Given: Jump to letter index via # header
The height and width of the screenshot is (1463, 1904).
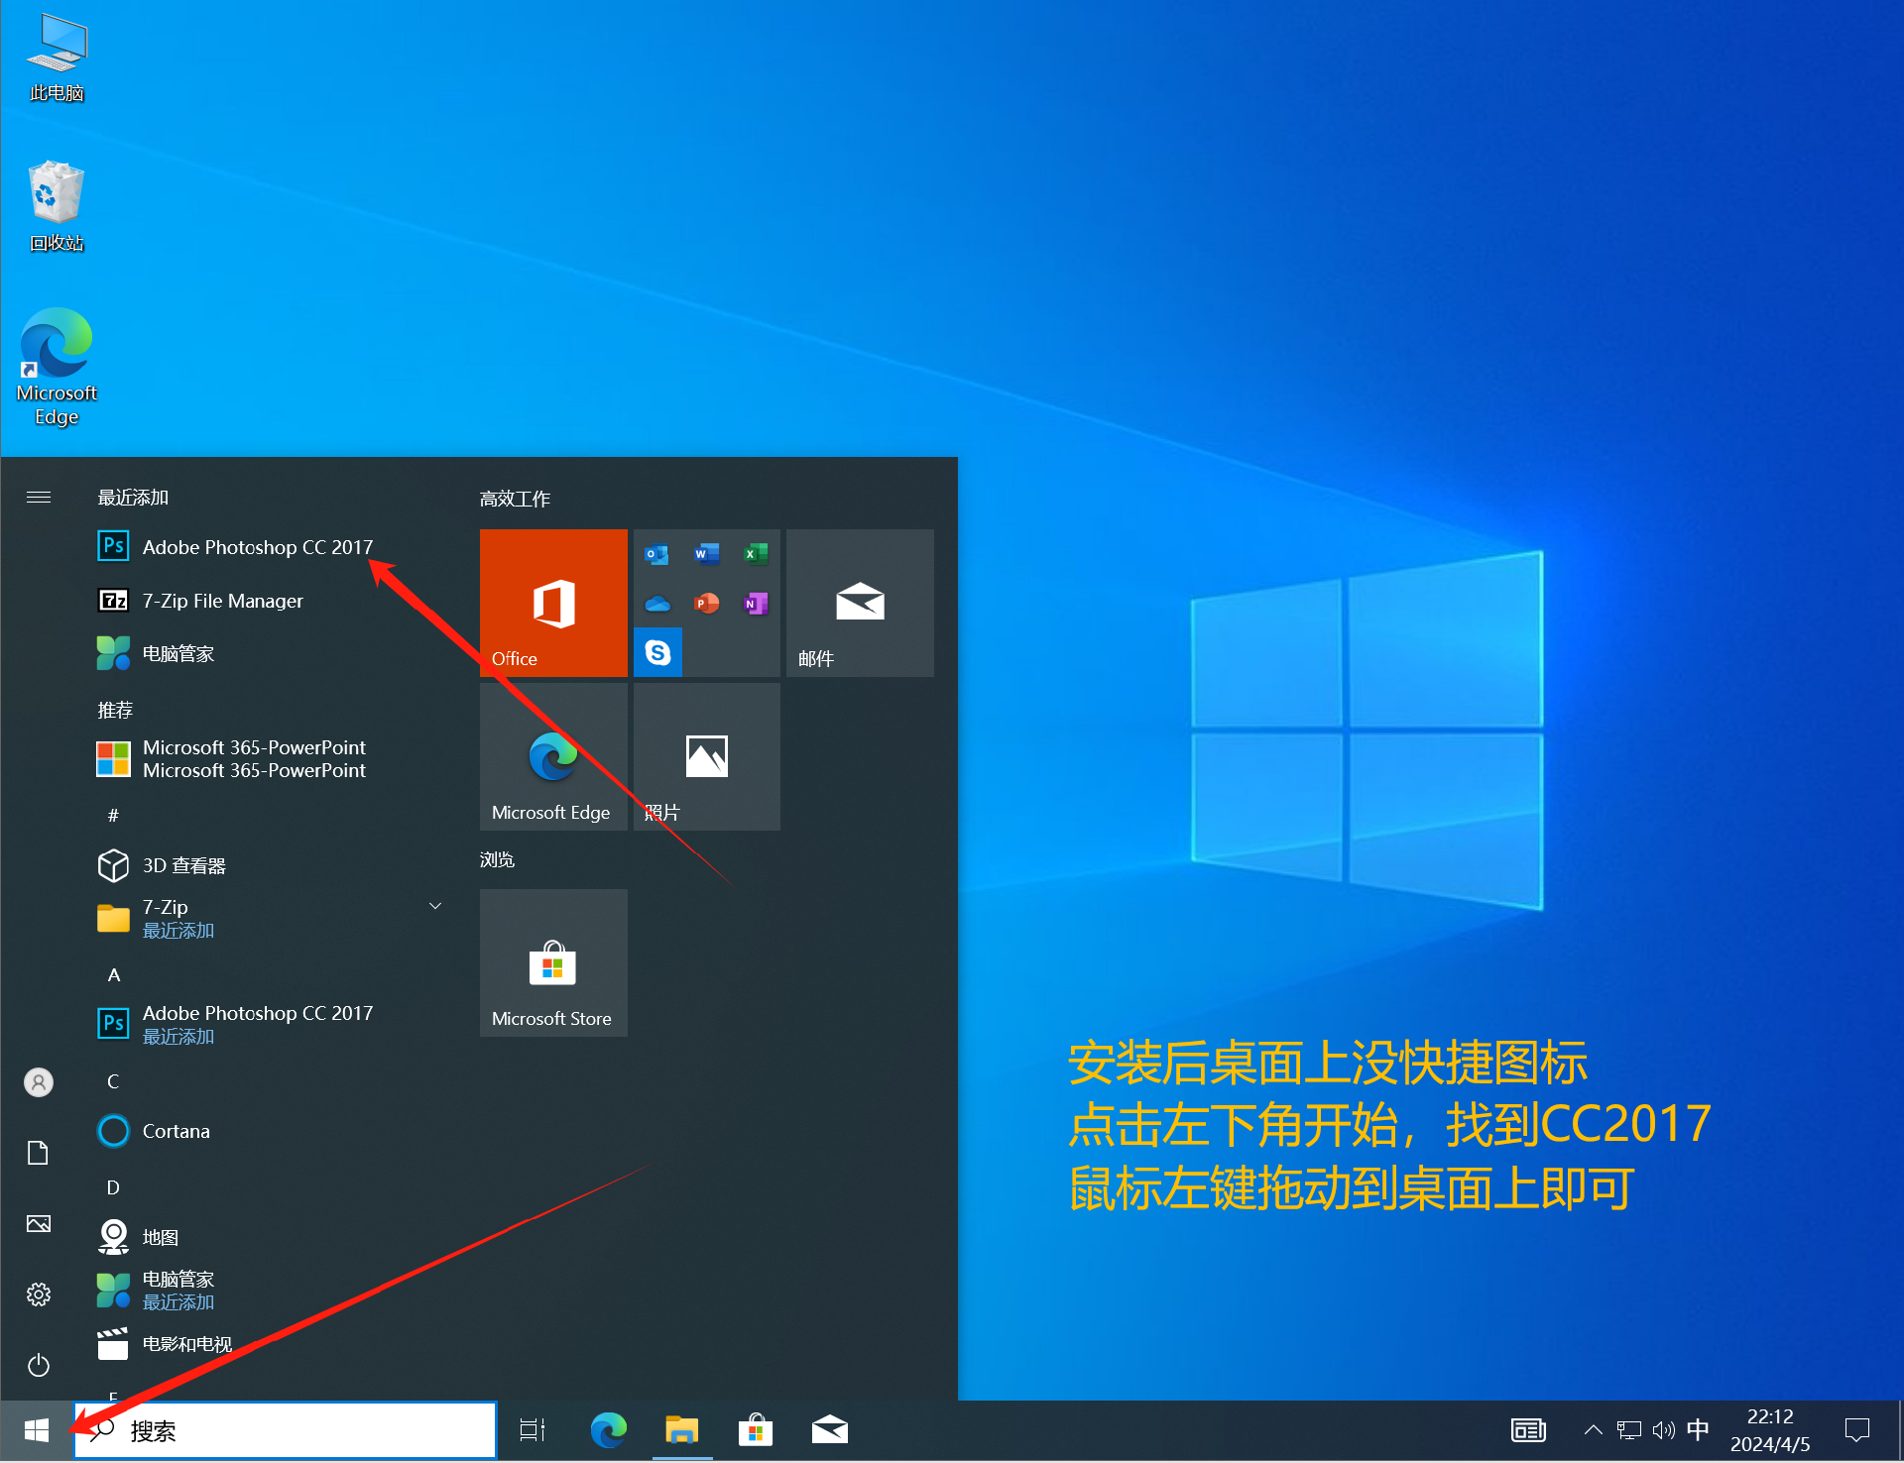Looking at the screenshot, I should point(113,815).
